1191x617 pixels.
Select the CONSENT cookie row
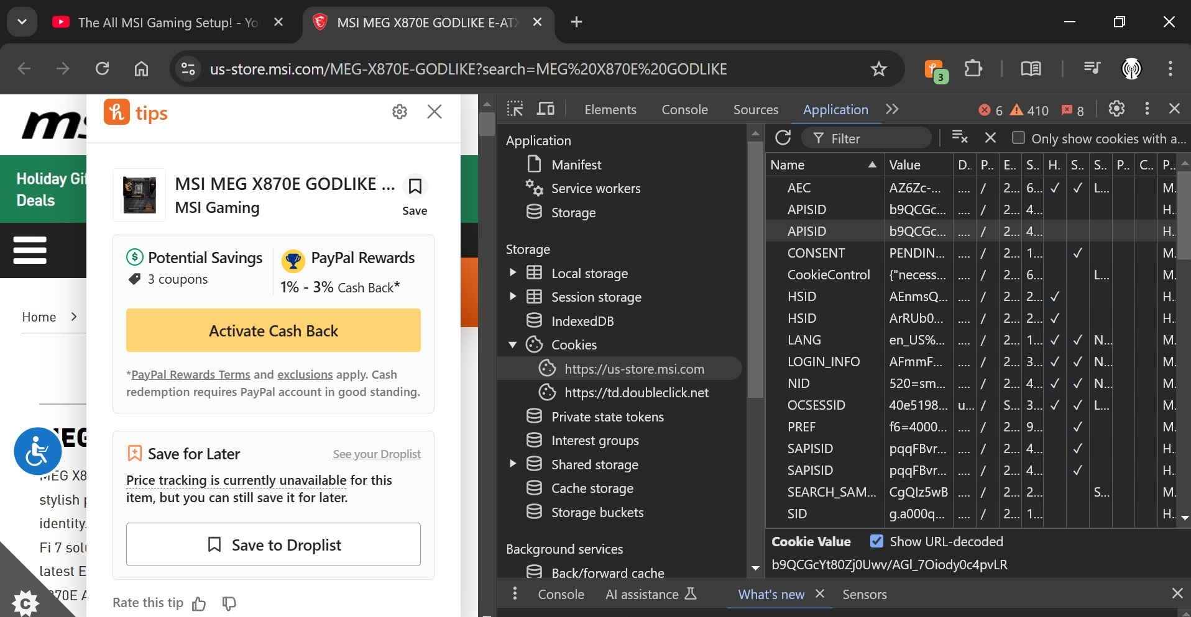[x=971, y=253]
